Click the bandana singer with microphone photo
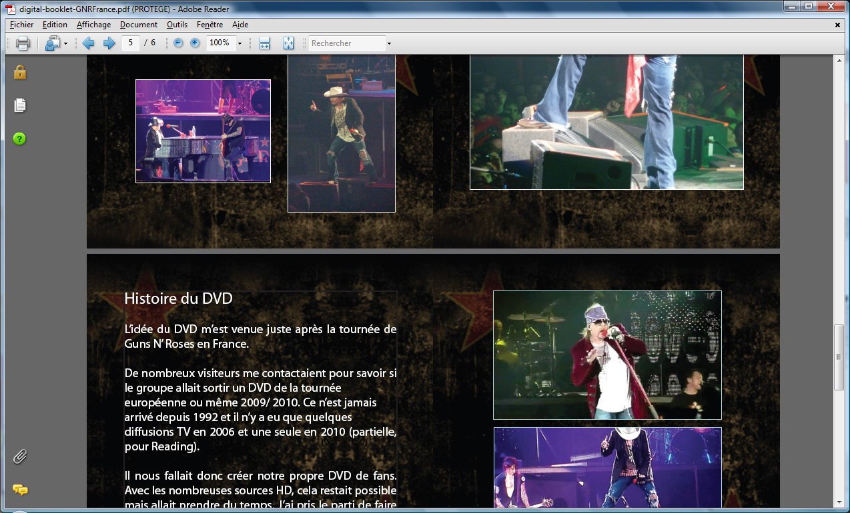 pos(607,355)
